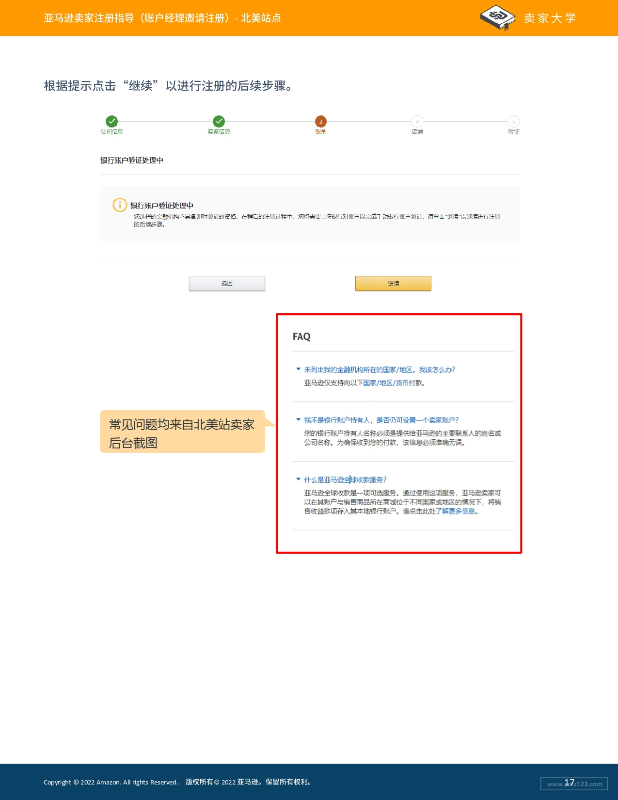Click the page number 17
Image resolution: width=618 pixels, height=800 pixels.
pyautogui.click(x=569, y=783)
